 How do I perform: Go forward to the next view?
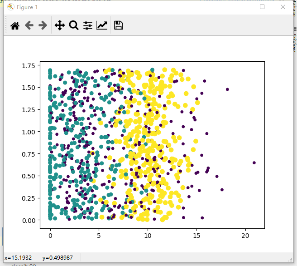coord(43,25)
